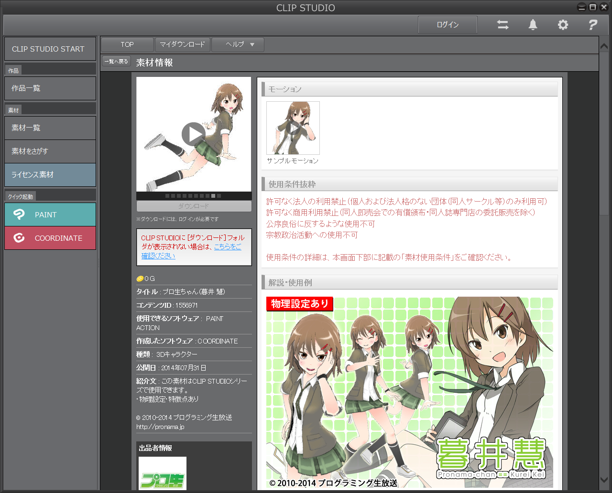This screenshot has height=493, width=612.
Task: Click the scroll down arrow at bottom right
Action: (604, 479)
